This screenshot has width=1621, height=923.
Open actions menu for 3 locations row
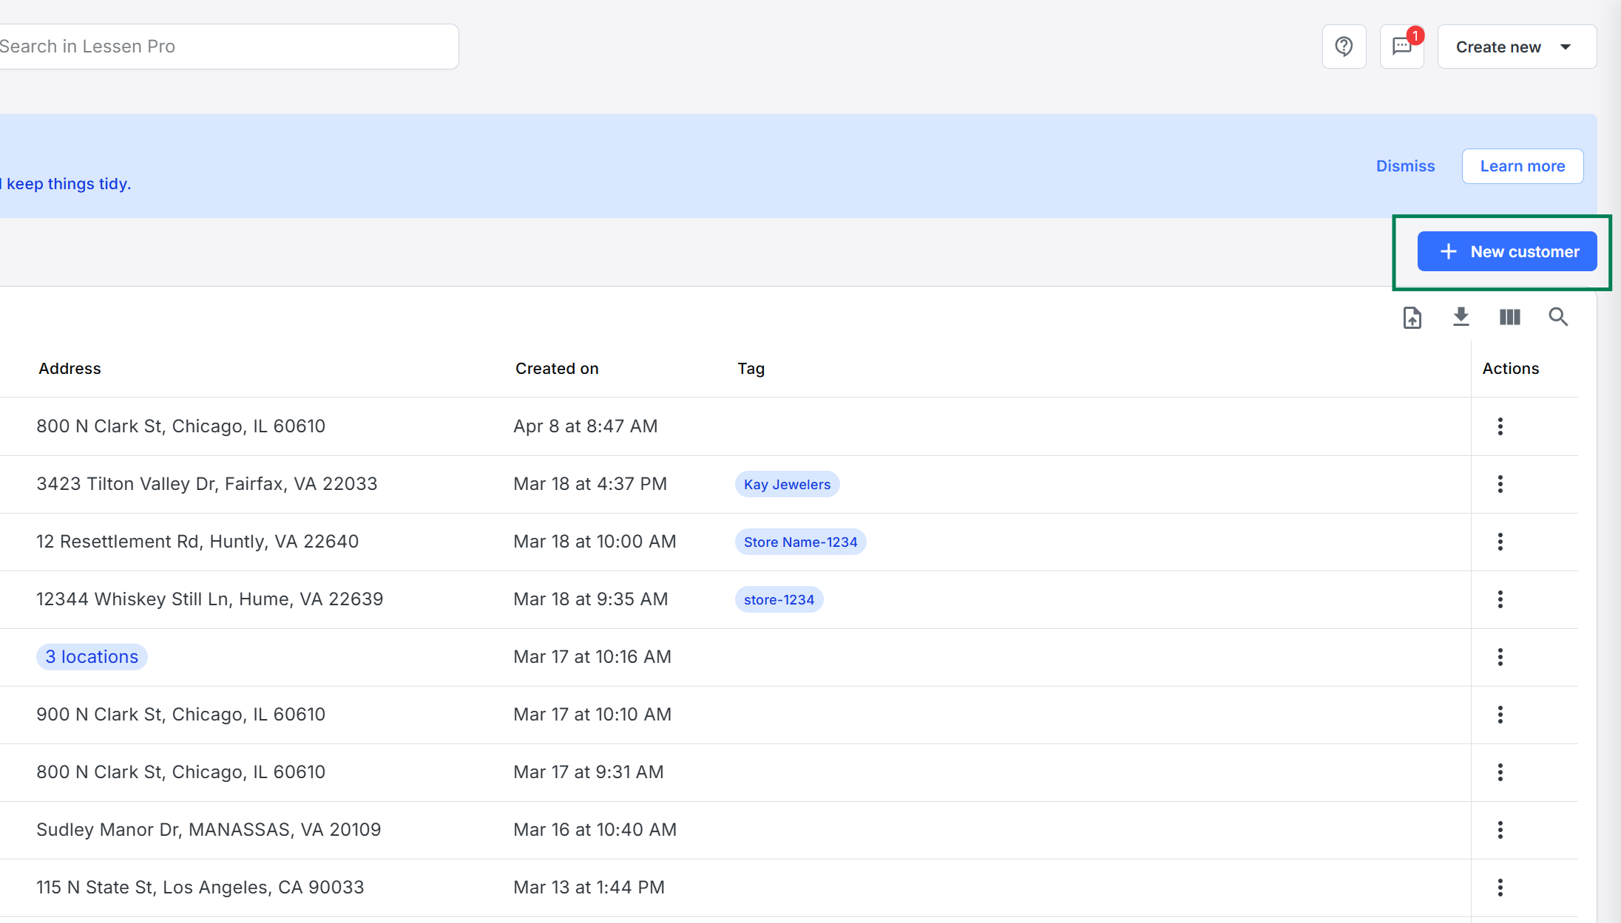1500,657
